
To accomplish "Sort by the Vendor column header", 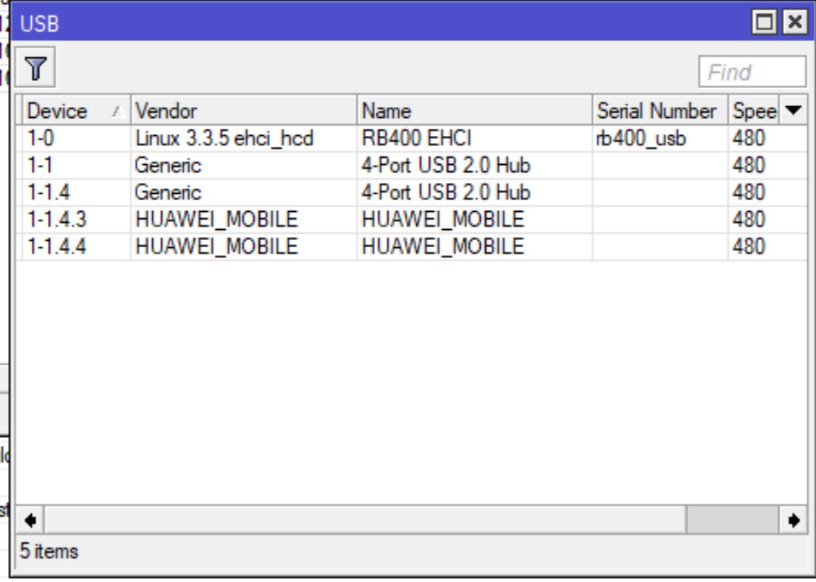I will coord(243,111).
